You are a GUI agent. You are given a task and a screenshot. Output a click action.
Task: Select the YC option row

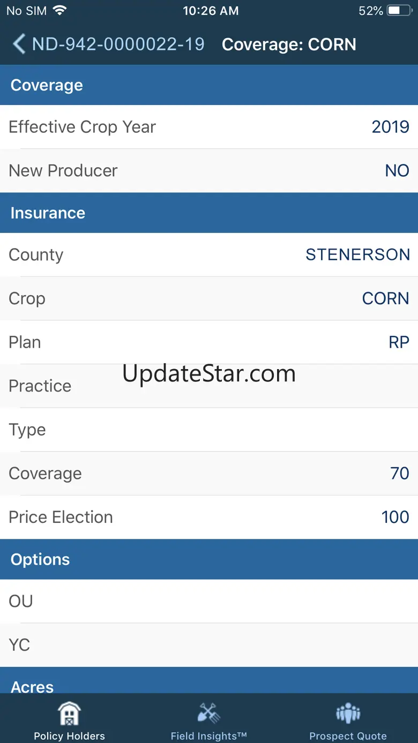(209, 645)
